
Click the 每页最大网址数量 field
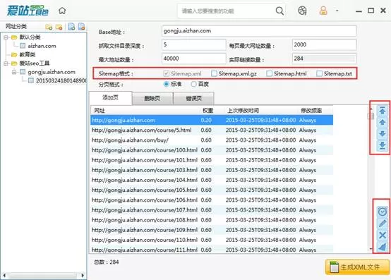tap(324, 44)
